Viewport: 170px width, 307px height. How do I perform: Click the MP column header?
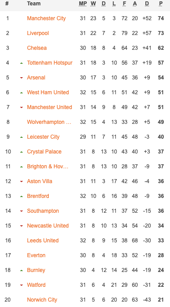(83, 4)
